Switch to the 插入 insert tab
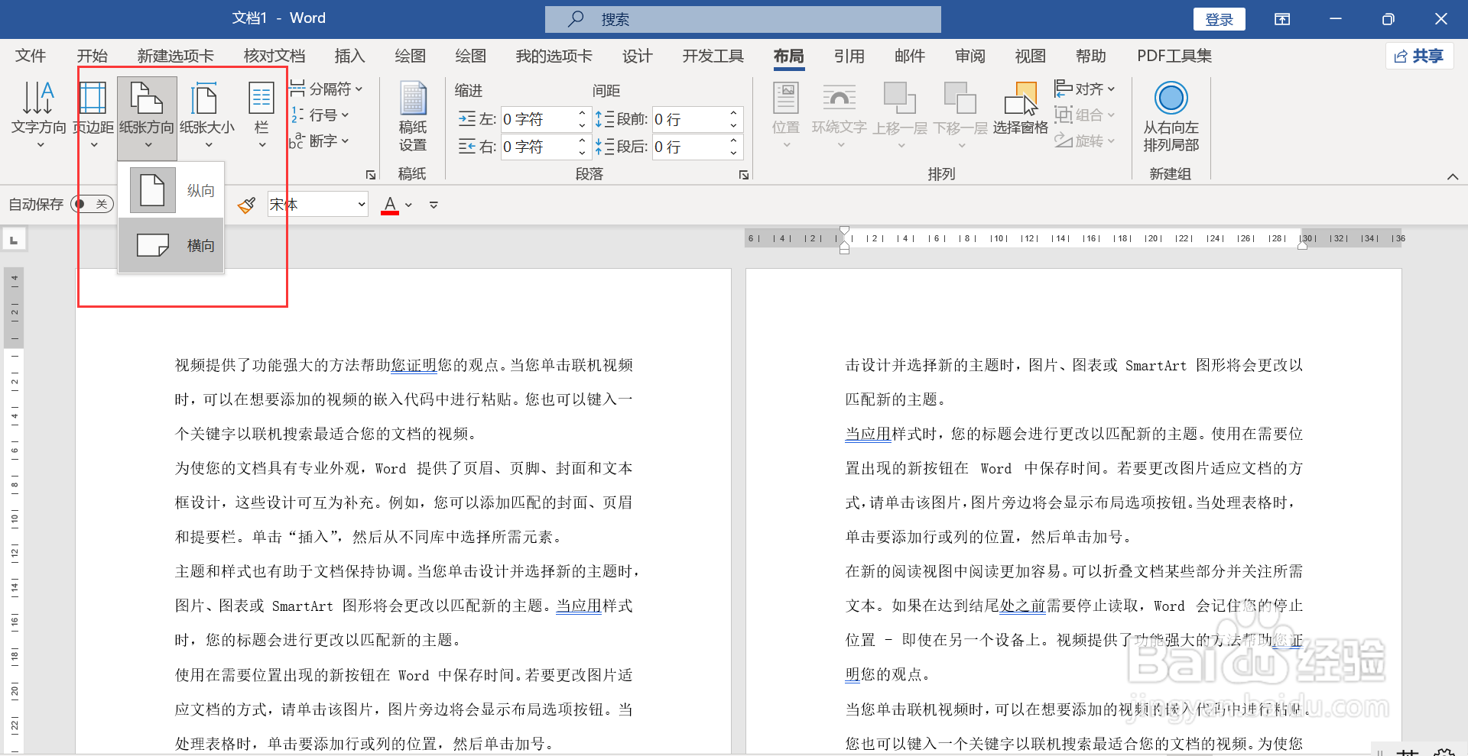1468x756 pixels. pyautogui.click(x=349, y=56)
